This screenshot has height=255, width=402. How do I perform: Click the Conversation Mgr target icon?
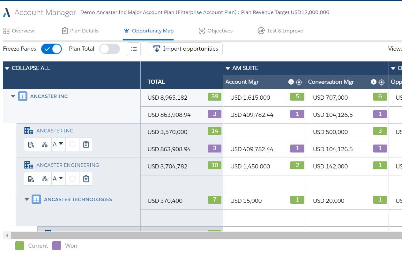(x=382, y=82)
